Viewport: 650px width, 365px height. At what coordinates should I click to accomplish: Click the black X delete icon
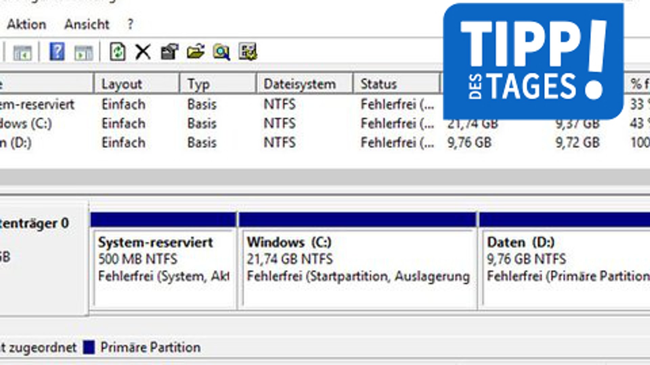click(143, 52)
